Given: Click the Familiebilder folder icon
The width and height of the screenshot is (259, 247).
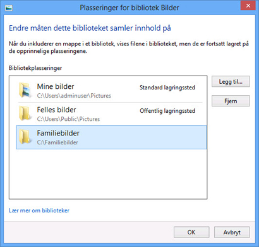Looking at the screenshot, I should coord(25,137).
